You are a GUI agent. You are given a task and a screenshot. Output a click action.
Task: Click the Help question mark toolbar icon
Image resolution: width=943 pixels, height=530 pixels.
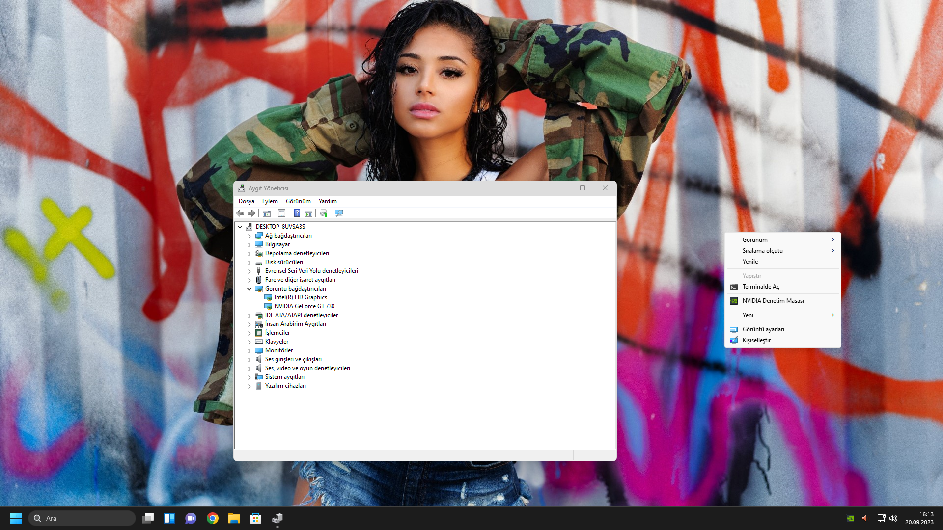297,213
